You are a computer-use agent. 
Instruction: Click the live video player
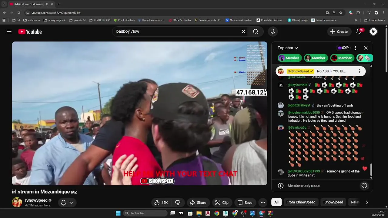(139, 113)
